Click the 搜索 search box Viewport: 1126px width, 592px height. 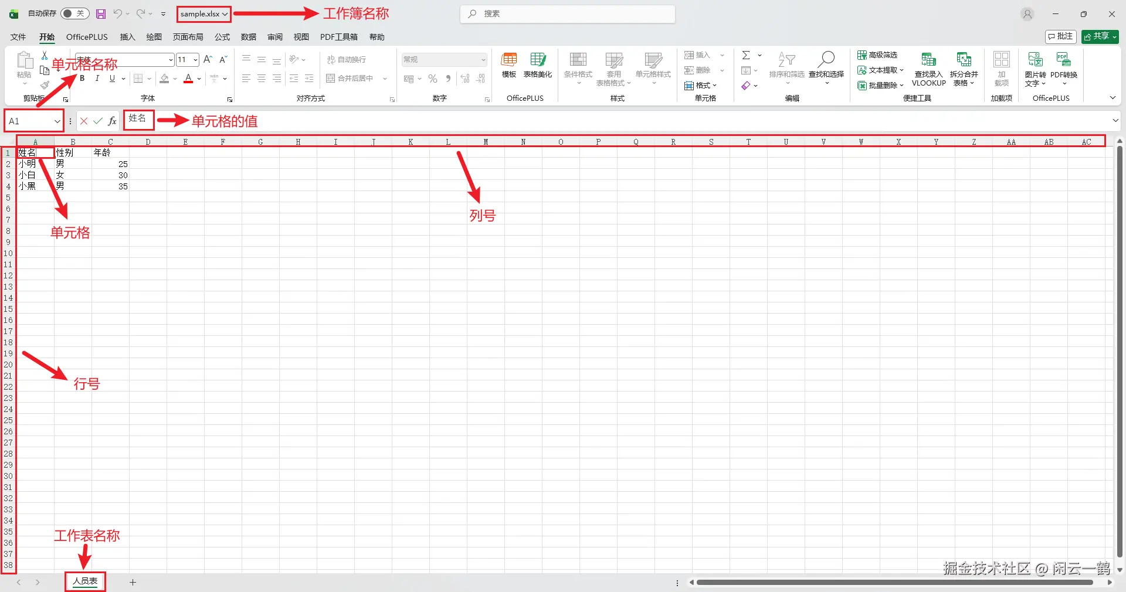click(x=568, y=14)
